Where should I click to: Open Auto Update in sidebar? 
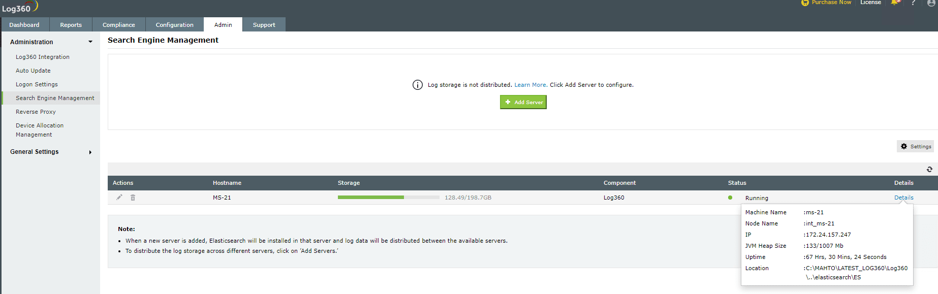click(33, 71)
